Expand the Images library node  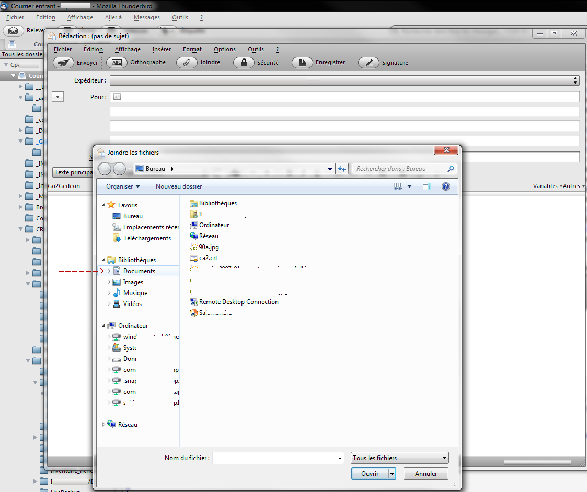pos(109,282)
